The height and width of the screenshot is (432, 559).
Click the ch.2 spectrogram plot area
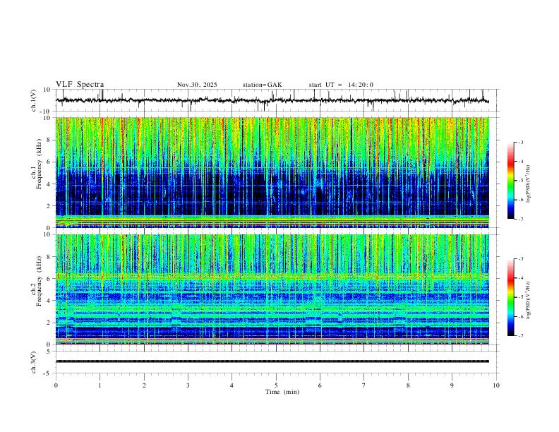pos(272,289)
